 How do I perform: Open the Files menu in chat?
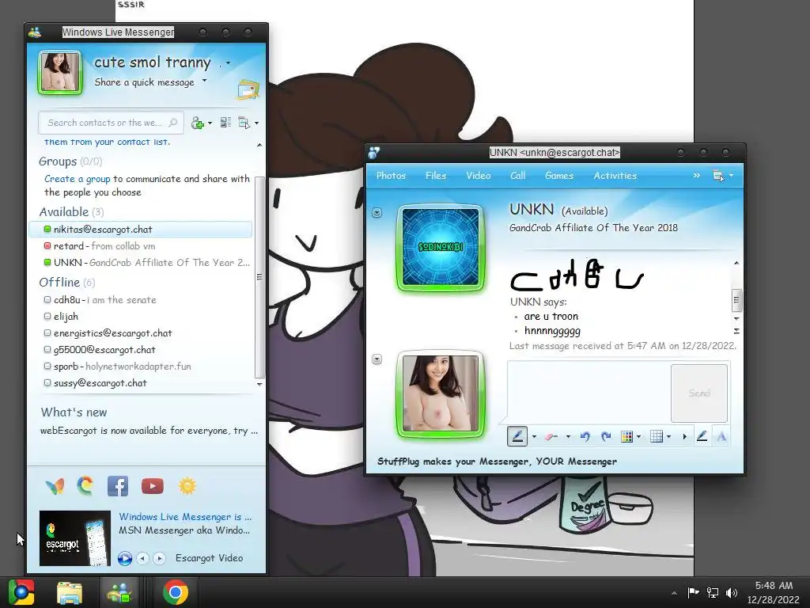pos(436,176)
